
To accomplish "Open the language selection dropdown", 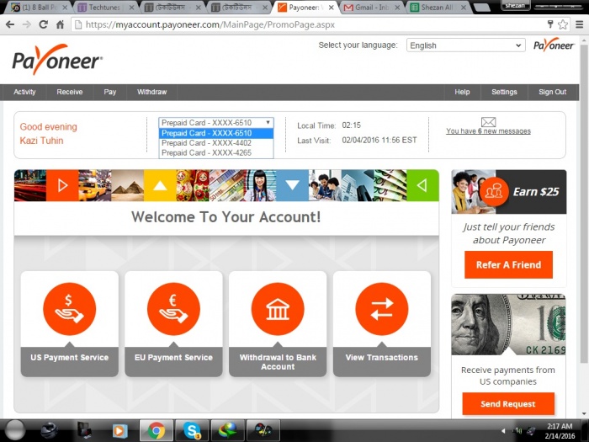I will pos(466,45).
